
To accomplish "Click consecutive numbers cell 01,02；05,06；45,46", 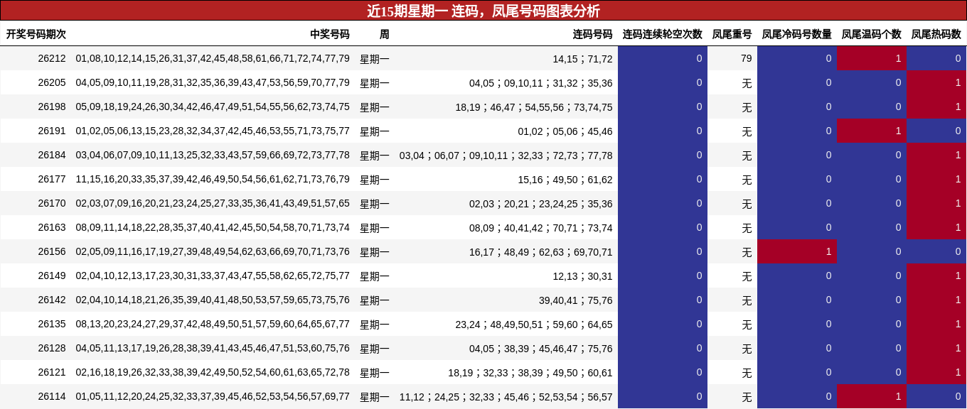I will (565, 131).
